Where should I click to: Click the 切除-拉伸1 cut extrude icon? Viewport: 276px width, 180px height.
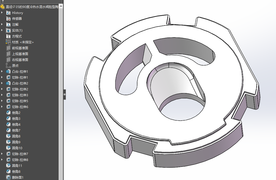[8, 78]
